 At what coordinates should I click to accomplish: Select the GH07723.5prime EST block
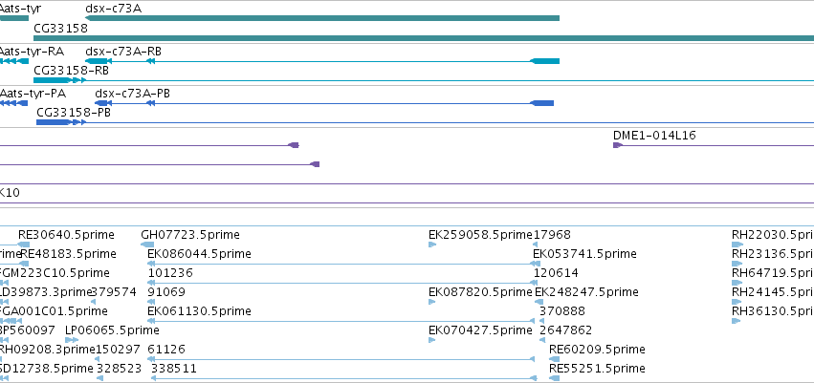click(x=147, y=245)
